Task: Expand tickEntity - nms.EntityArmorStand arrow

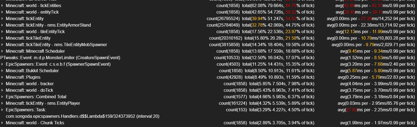Action: (2, 25)
